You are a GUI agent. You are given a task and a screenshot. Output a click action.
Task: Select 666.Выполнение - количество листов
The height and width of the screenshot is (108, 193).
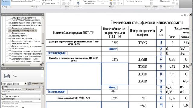[x=24, y=41]
